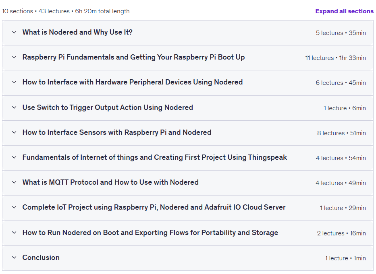Expand chevron for Interface with Hardware Peripheral Devices

click(14, 82)
